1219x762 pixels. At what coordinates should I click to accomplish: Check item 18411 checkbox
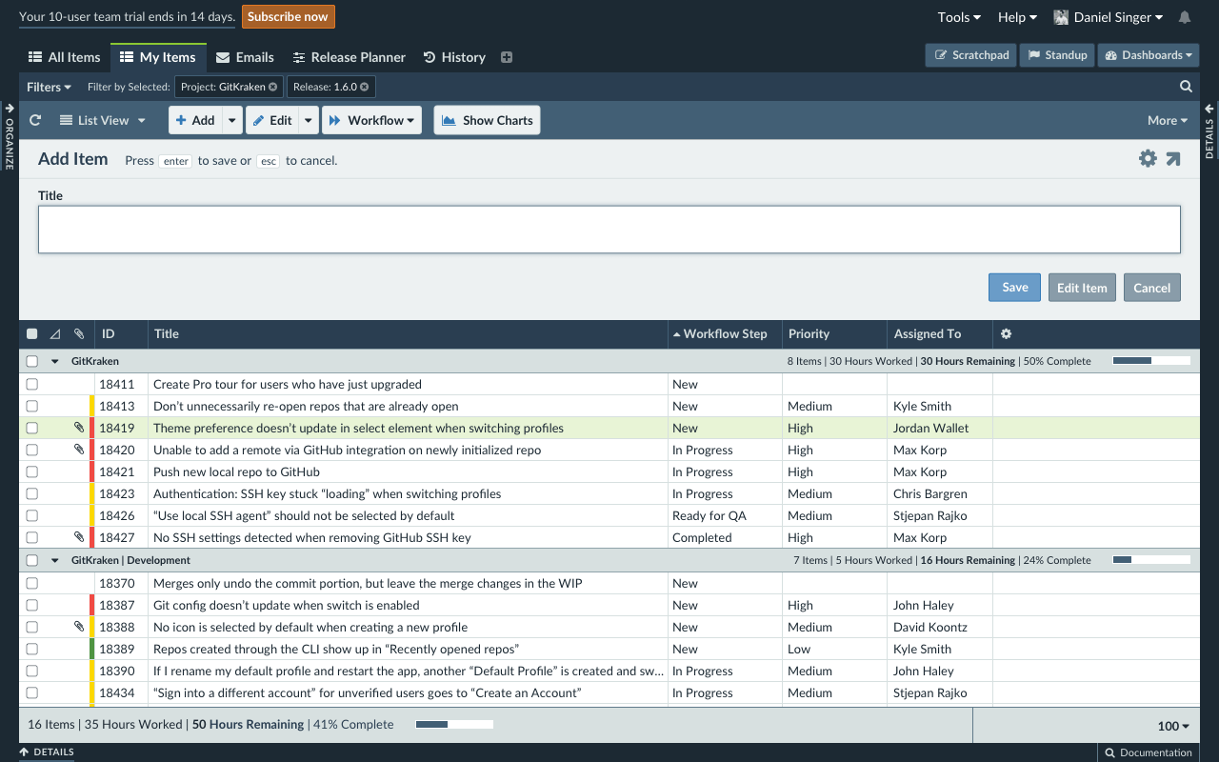coord(32,384)
